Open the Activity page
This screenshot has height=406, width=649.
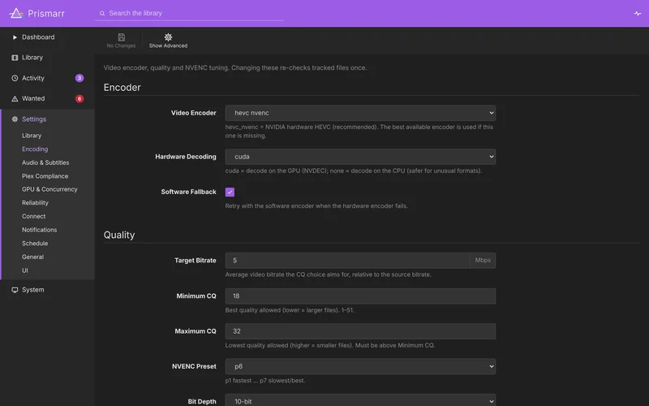[33, 78]
